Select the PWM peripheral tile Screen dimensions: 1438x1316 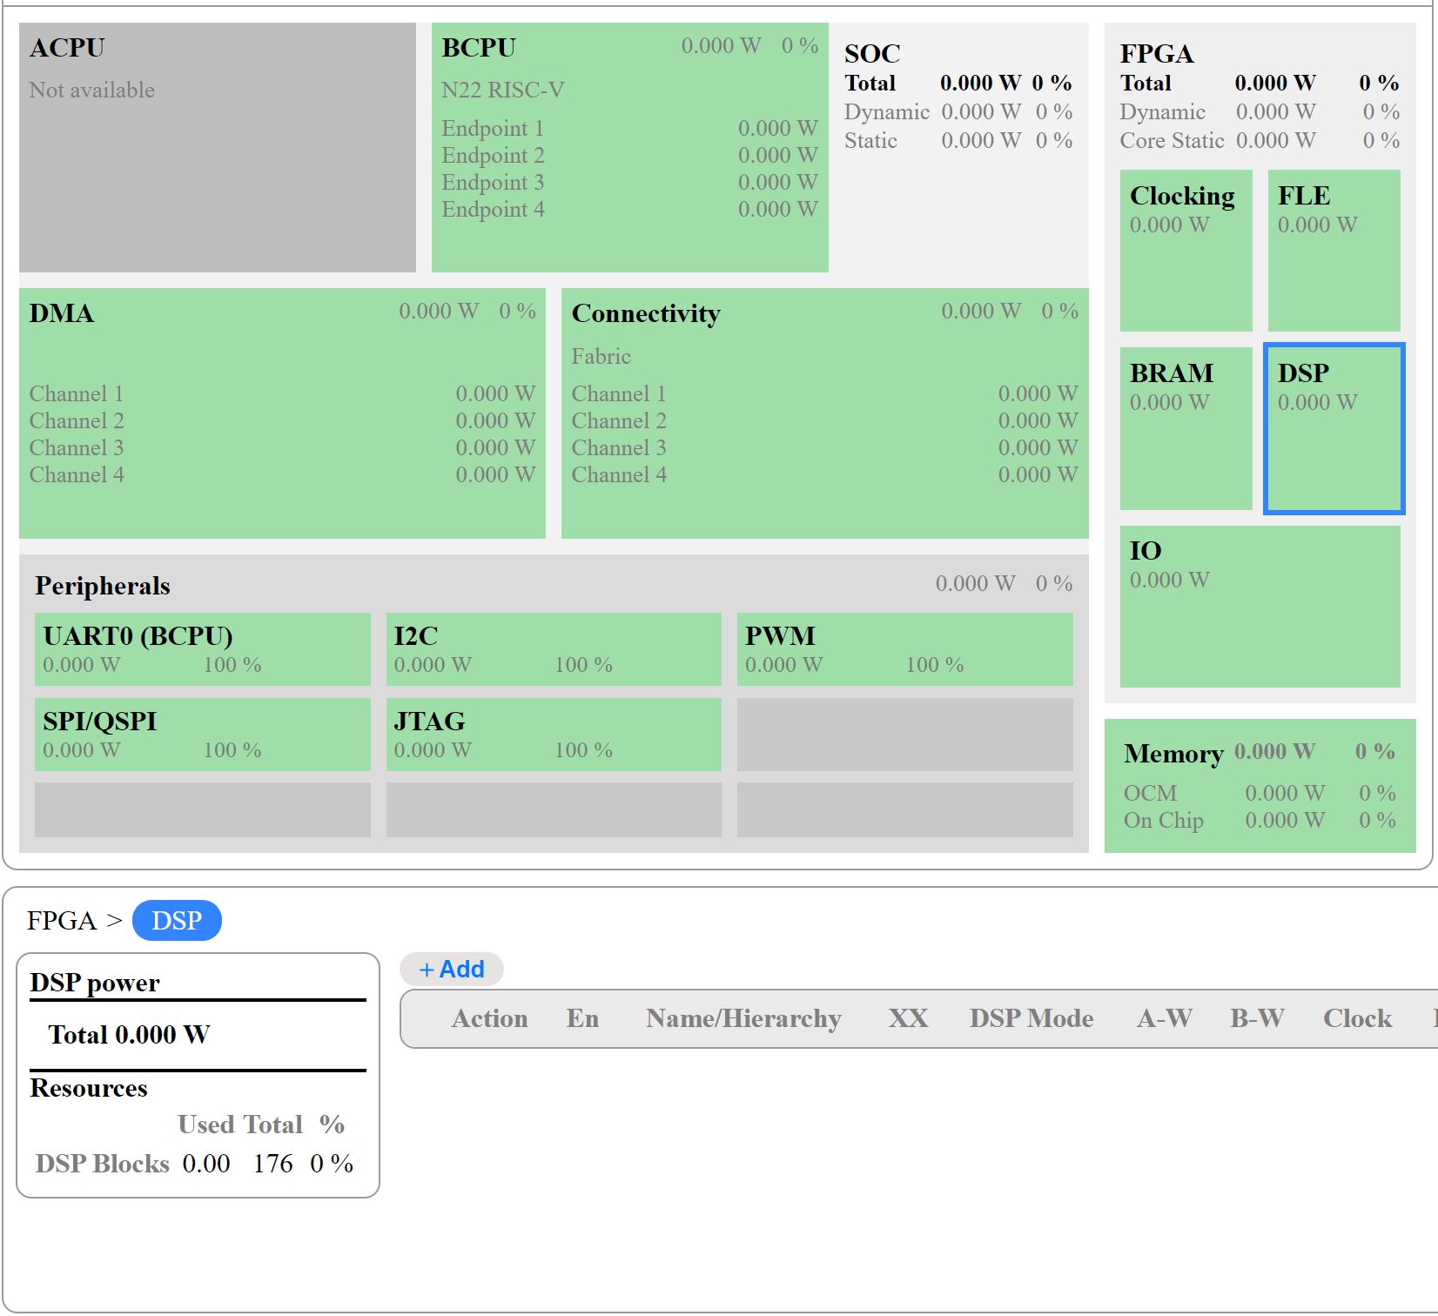(904, 649)
